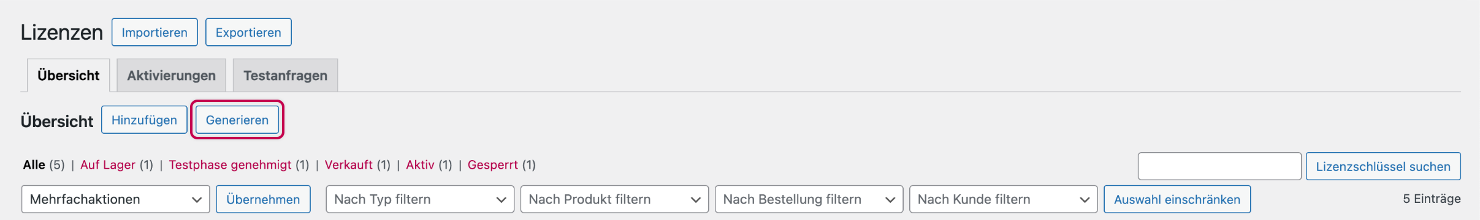This screenshot has height=220, width=1480.
Task: Apply bulk action with Übernehmen
Action: [263, 199]
